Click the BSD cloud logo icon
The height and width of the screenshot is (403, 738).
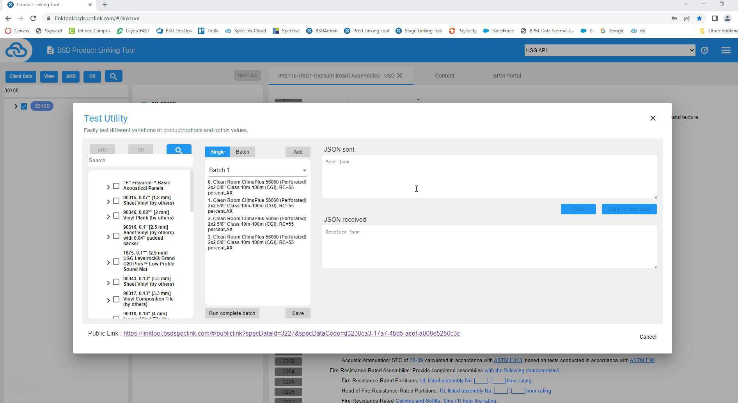point(16,50)
